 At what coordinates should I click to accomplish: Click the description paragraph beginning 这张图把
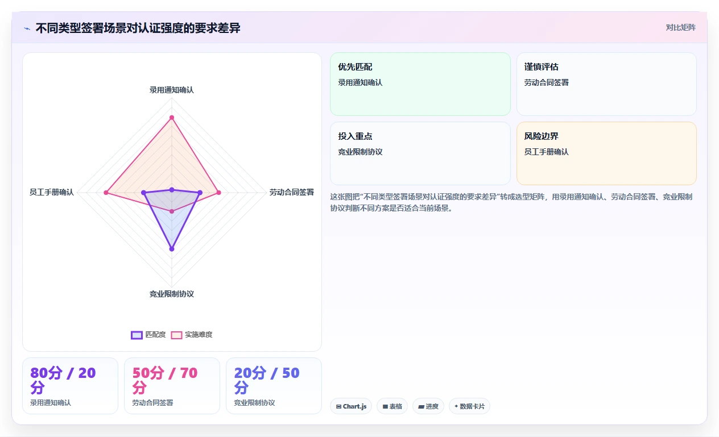coord(511,202)
